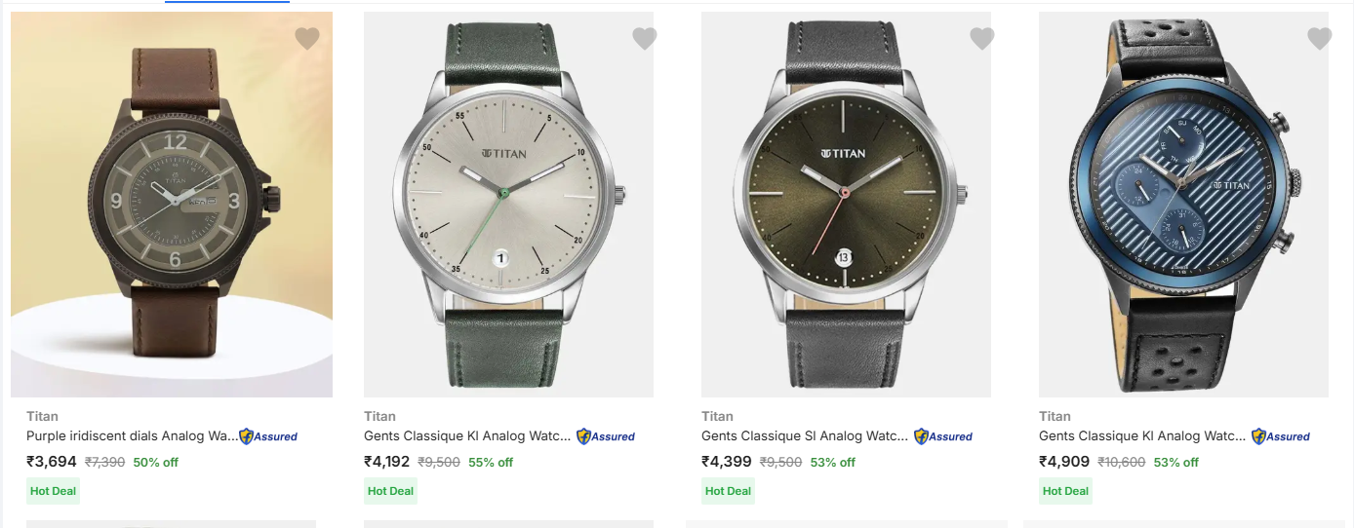Toggle wishlist heart on green-strap Titan watch
The height and width of the screenshot is (528, 1354).
click(645, 39)
